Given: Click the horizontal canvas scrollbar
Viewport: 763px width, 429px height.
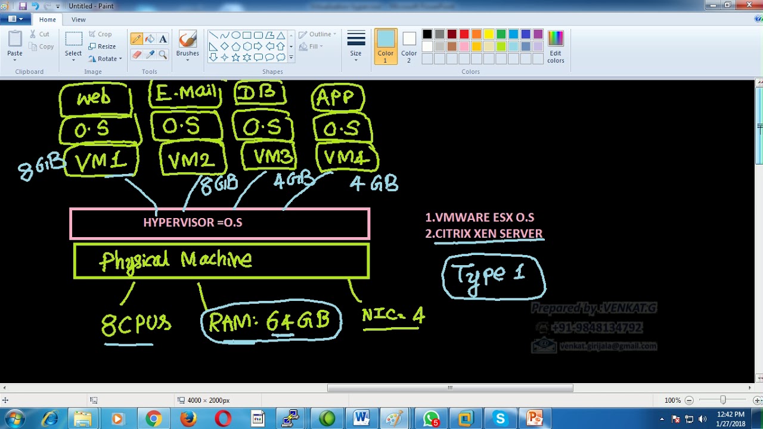Looking at the screenshot, I should 450,388.
